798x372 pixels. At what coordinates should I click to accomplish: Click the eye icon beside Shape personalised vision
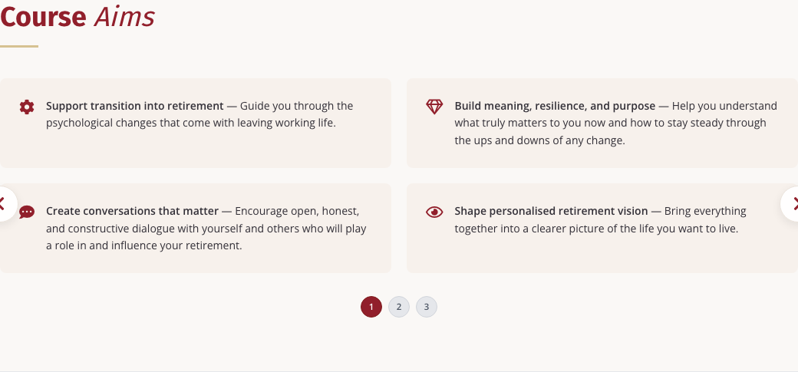[434, 212]
